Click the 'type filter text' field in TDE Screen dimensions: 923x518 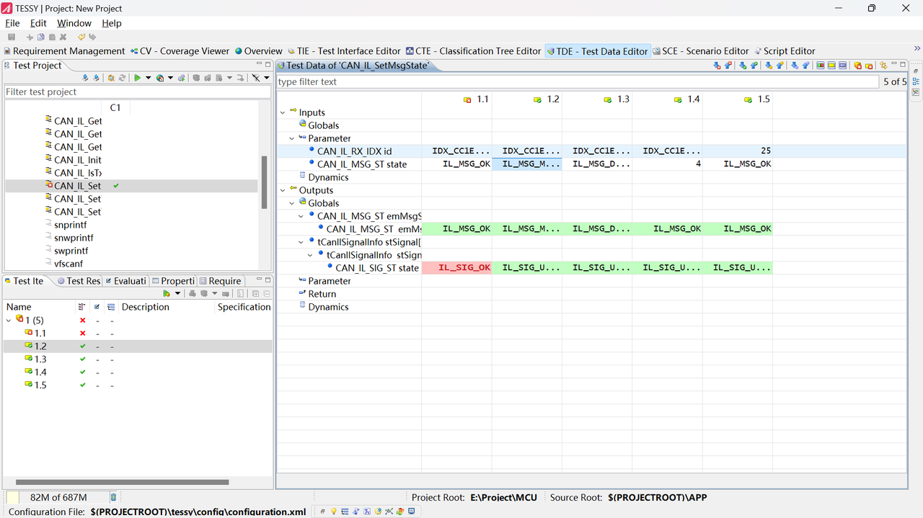pyautogui.click(x=578, y=81)
